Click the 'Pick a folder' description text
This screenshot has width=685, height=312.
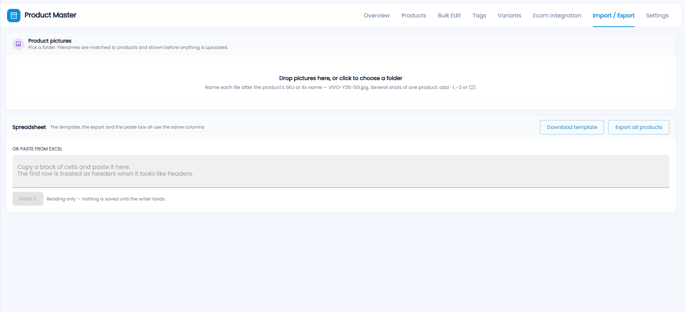pos(128,47)
